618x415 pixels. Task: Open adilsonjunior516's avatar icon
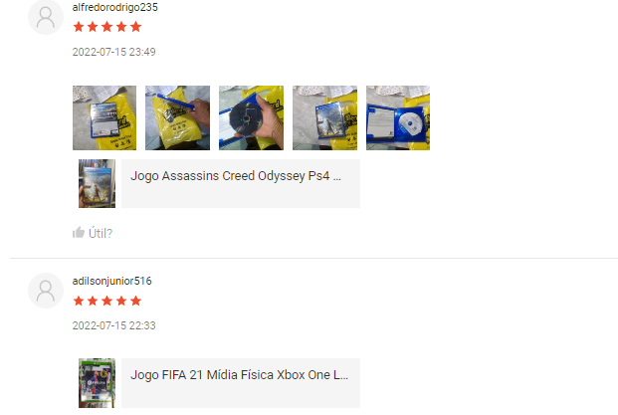pyautogui.click(x=46, y=291)
